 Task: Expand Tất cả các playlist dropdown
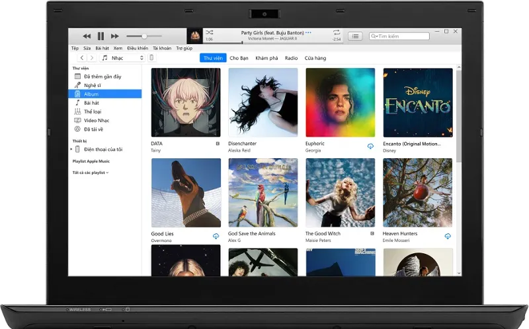click(x=91, y=173)
